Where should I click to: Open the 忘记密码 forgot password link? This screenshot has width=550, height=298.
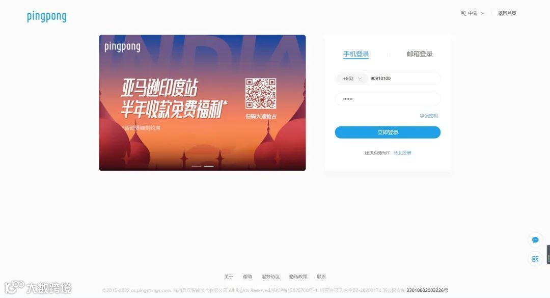click(429, 116)
